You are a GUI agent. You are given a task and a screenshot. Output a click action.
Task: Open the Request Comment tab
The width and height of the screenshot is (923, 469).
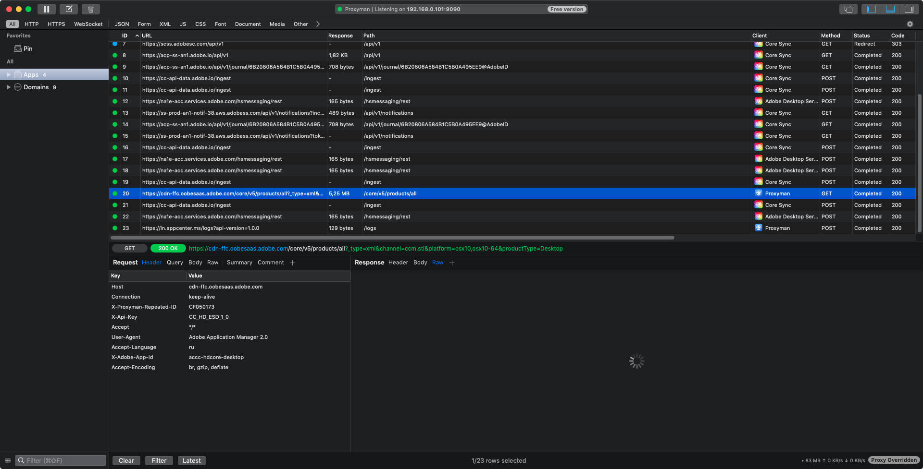[x=271, y=263]
